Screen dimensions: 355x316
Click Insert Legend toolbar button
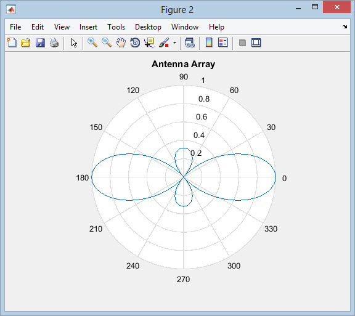click(222, 43)
